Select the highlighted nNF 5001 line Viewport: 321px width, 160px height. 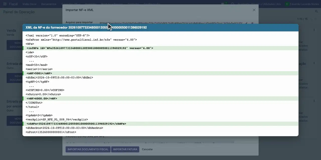coord(160,73)
